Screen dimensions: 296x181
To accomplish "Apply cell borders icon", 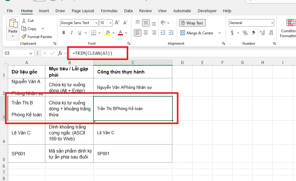I will 94,33.
